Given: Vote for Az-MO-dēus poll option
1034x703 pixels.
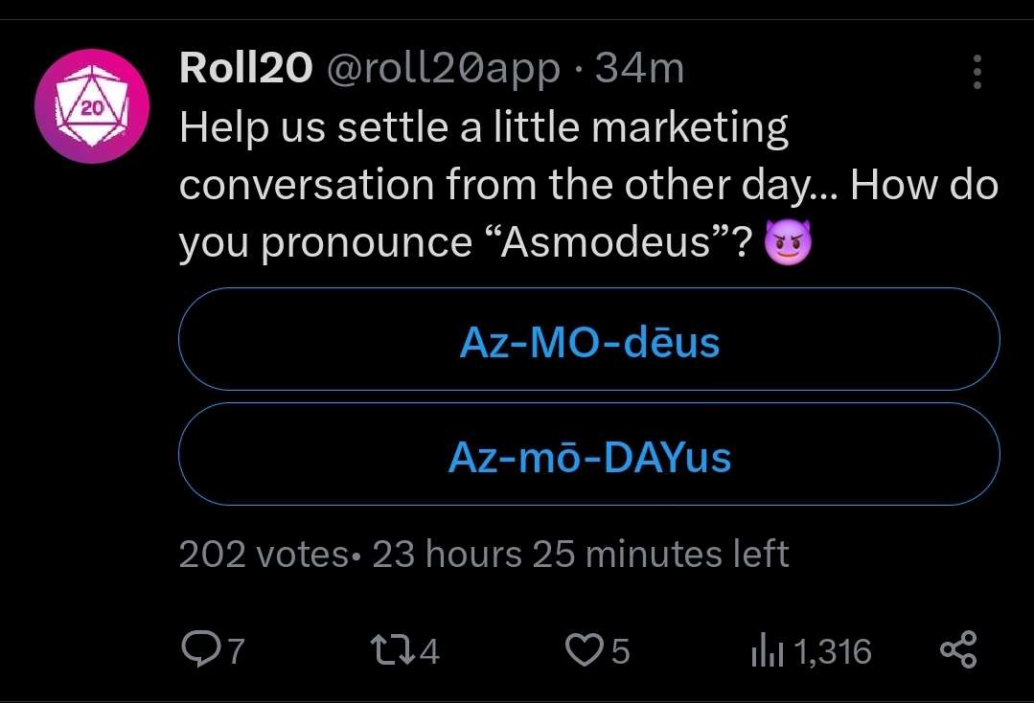Looking at the screenshot, I should (588, 341).
